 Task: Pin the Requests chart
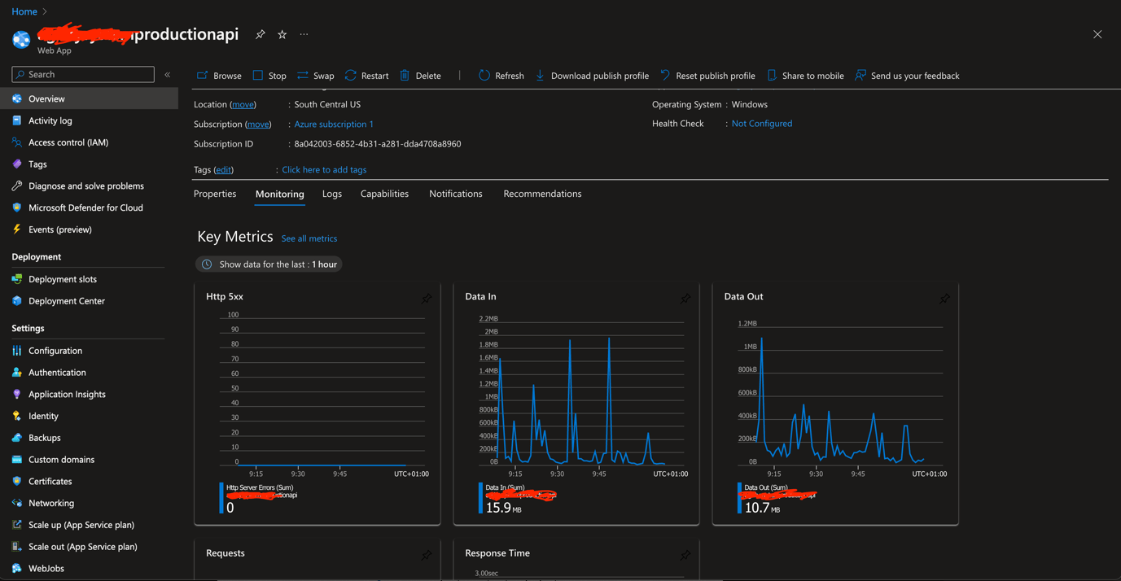click(427, 555)
